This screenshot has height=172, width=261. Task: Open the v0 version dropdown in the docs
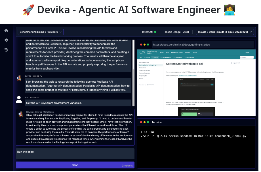click(141, 57)
